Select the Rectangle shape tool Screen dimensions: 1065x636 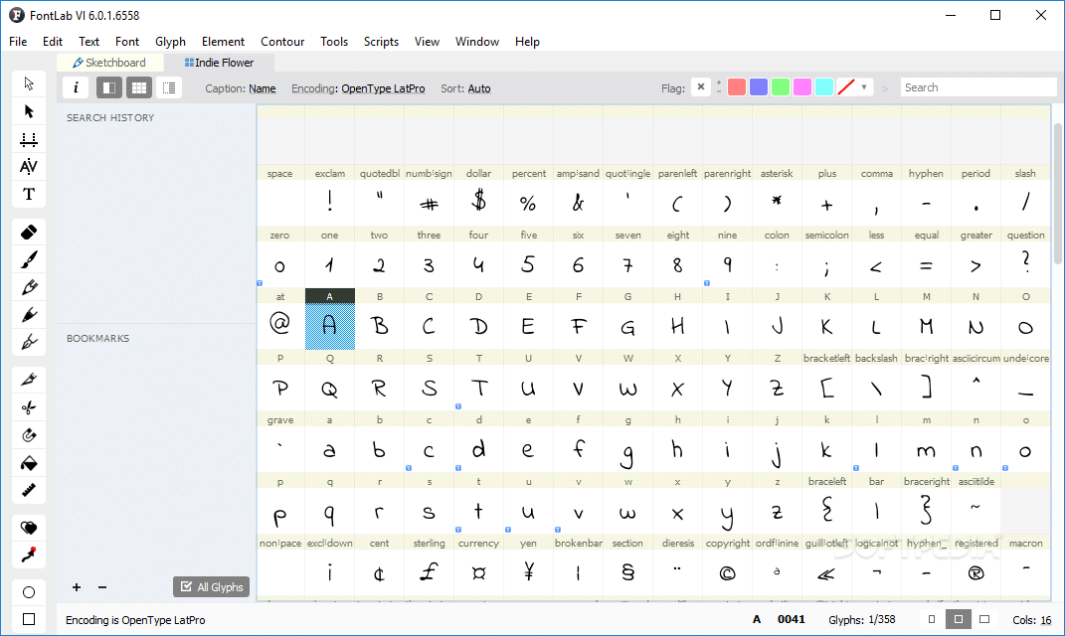(x=29, y=619)
